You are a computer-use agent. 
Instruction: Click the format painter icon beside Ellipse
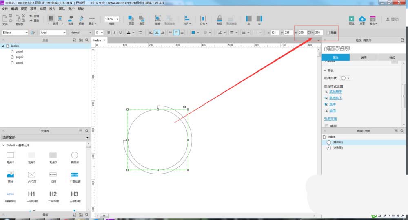coord(33,33)
